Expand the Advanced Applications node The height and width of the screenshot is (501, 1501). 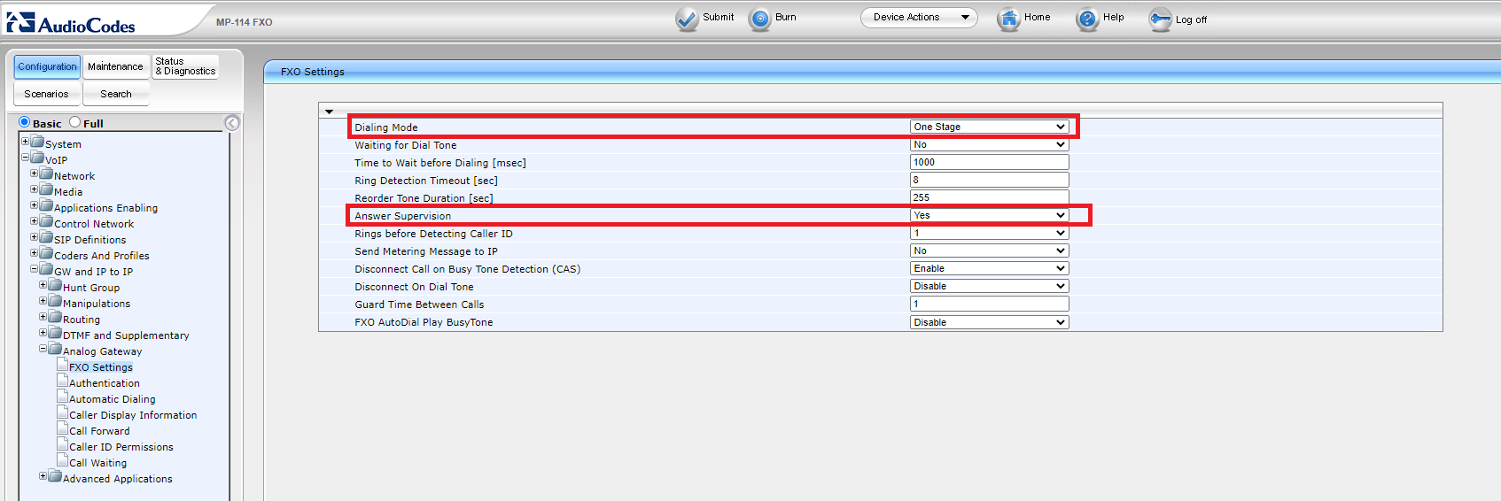click(43, 476)
